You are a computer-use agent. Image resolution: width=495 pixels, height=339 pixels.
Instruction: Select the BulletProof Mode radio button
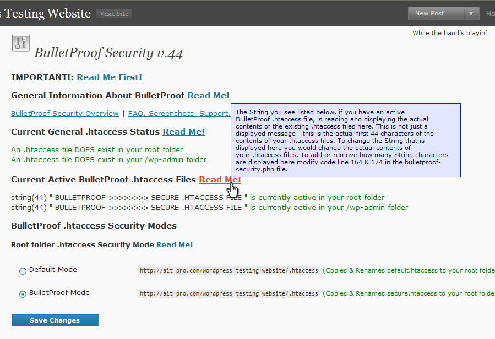[23, 294]
